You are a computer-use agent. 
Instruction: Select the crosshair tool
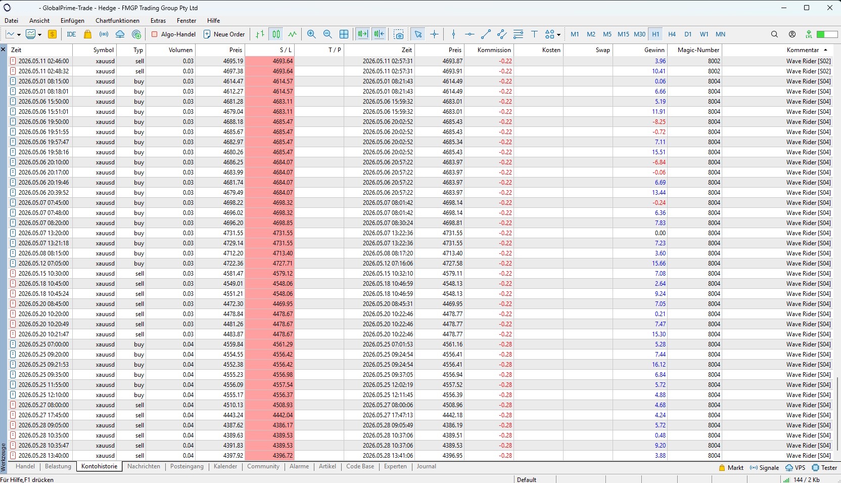[435, 34]
